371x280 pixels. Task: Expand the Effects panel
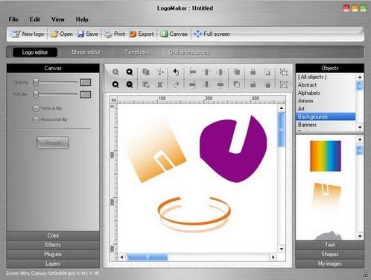point(53,245)
